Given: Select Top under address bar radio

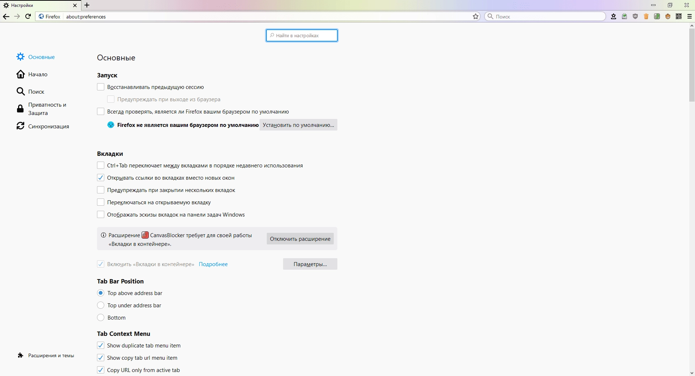Looking at the screenshot, I should click(x=101, y=305).
